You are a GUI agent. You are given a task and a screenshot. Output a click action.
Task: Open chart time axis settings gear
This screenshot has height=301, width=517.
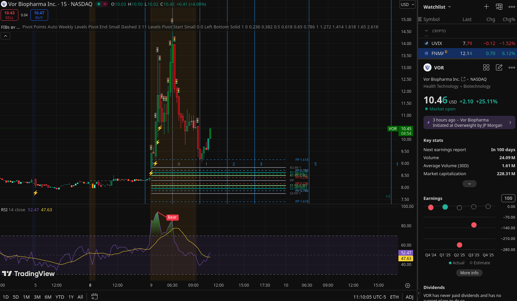407,285
